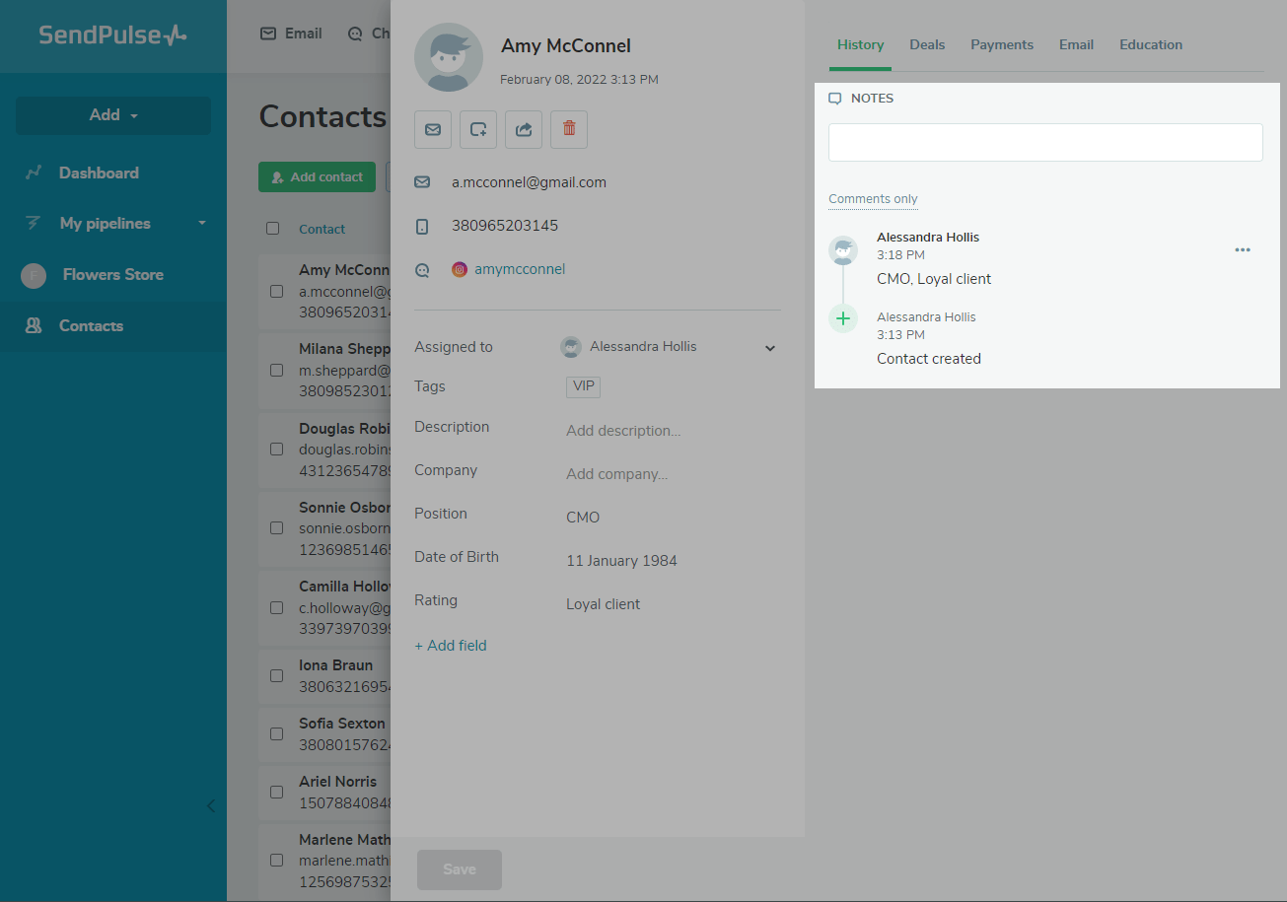1287x902 pixels.
Task: Click the envelope icon beside a.mcconnel@gmail.com
Action: tap(422, 182)
